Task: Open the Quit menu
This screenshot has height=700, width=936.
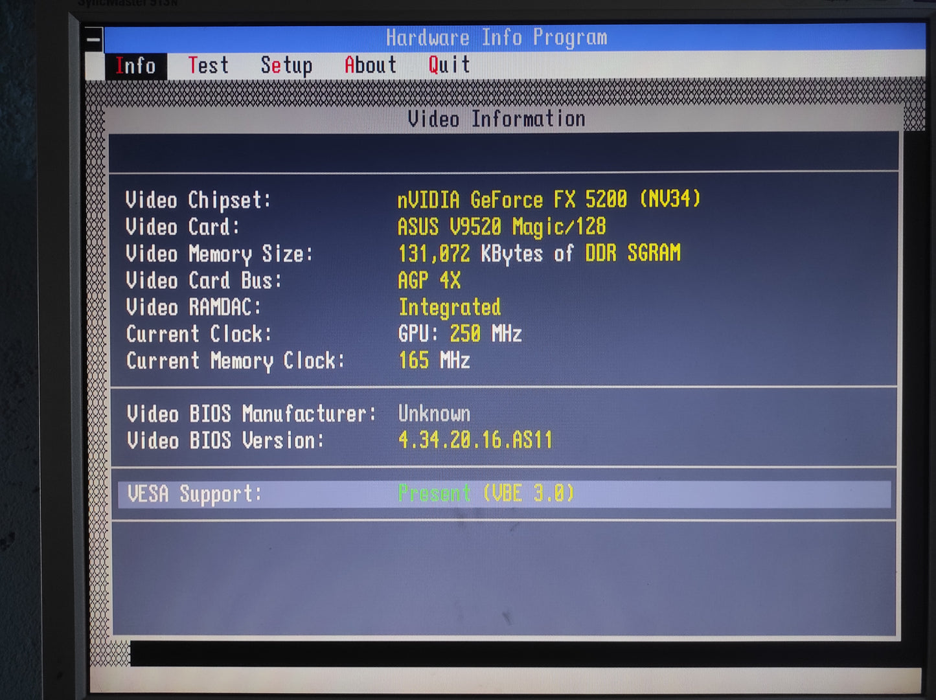Action: 449,65
